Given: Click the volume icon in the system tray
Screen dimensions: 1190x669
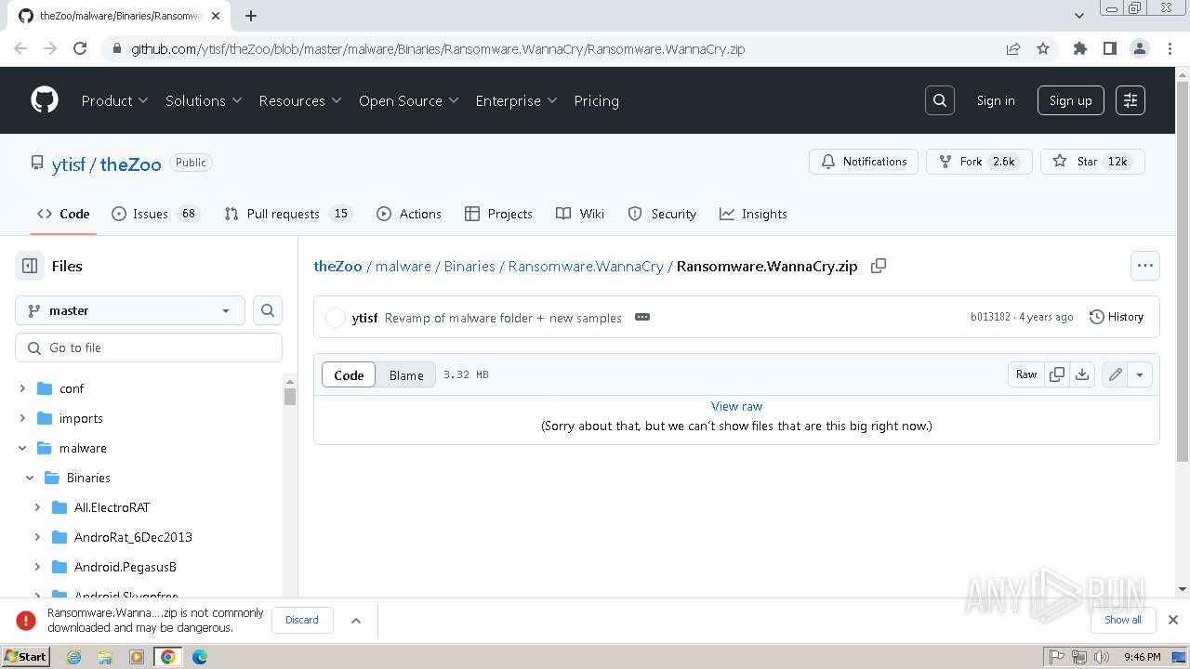Looking at the screenshot, I should [x=1102, y=657].
